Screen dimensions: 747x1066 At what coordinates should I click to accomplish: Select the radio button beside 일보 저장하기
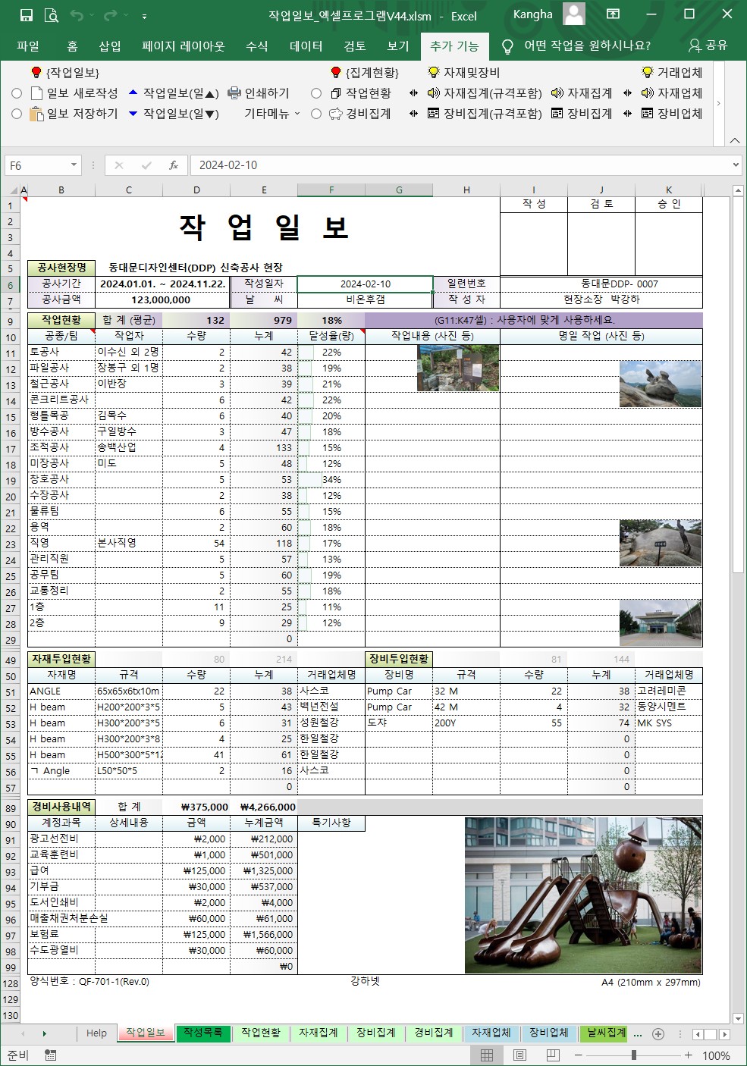click(x=17, y=114)
